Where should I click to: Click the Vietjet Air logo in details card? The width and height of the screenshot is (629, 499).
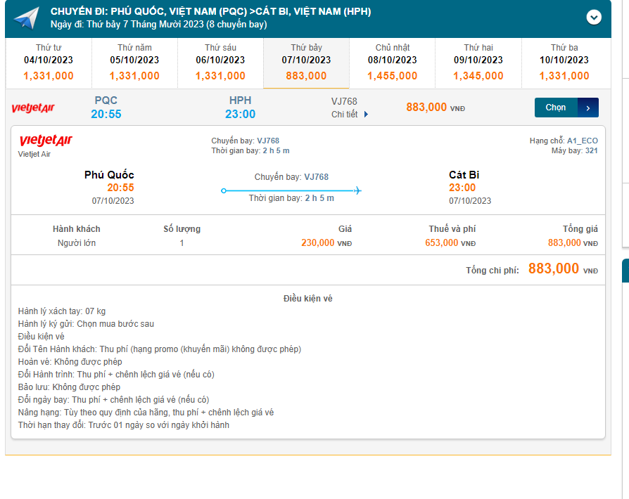46,141
